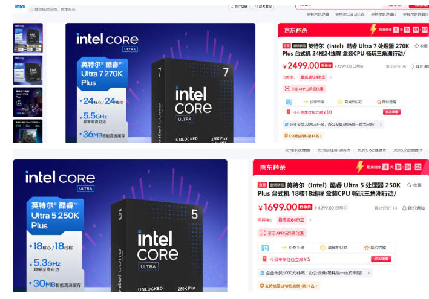Click the 关注店铺 follow store button
This screenshot has width=429, height=299.
click(x=239, y=7)
